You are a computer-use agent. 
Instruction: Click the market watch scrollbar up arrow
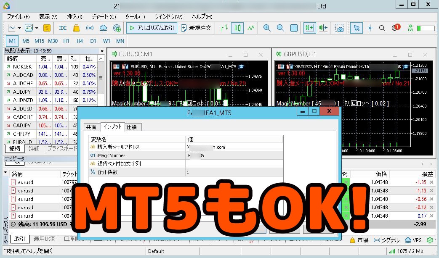[101, 58]
